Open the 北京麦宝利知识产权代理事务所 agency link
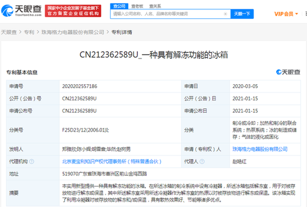Image resolution: width=307 pixels, height=207 pixels. tap(112, 161)
